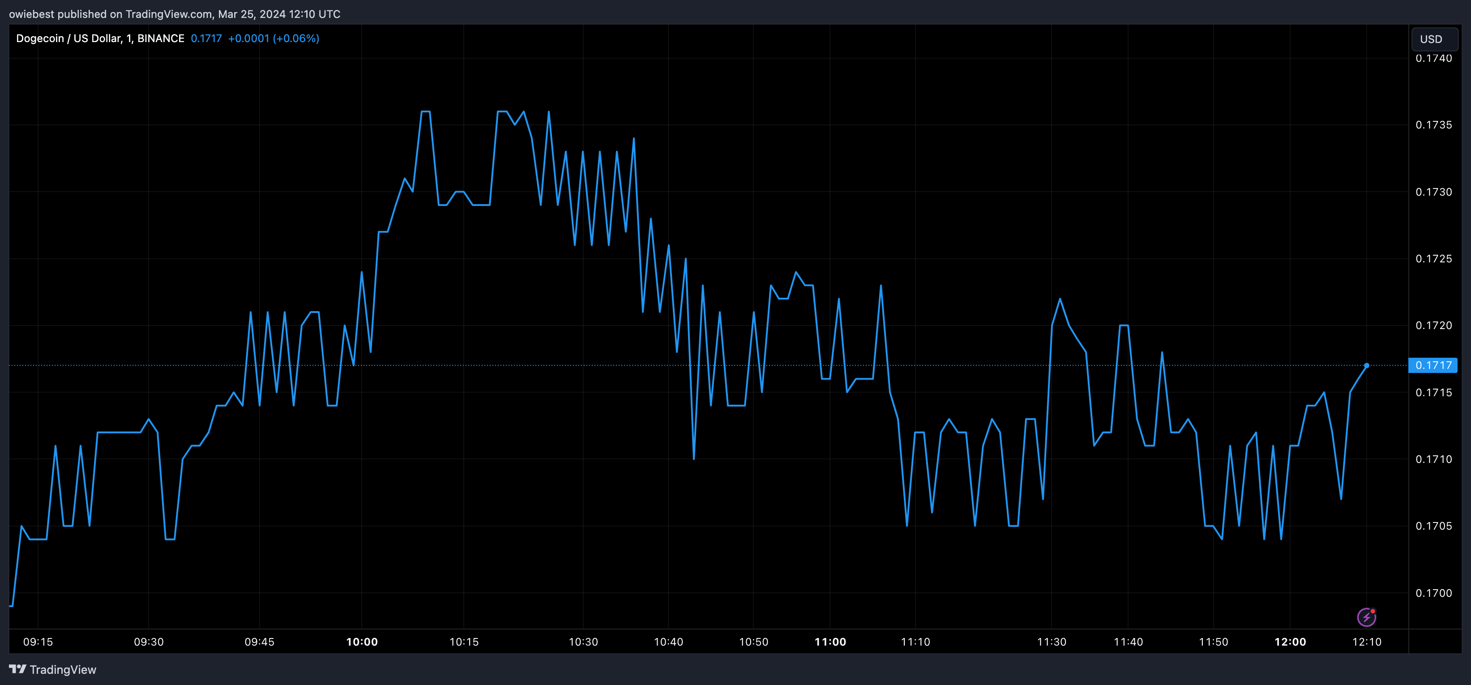This screenshot has width=1471, height=685.
Task: Select the 11:00 time axis marker
Action: click(830, 642)
